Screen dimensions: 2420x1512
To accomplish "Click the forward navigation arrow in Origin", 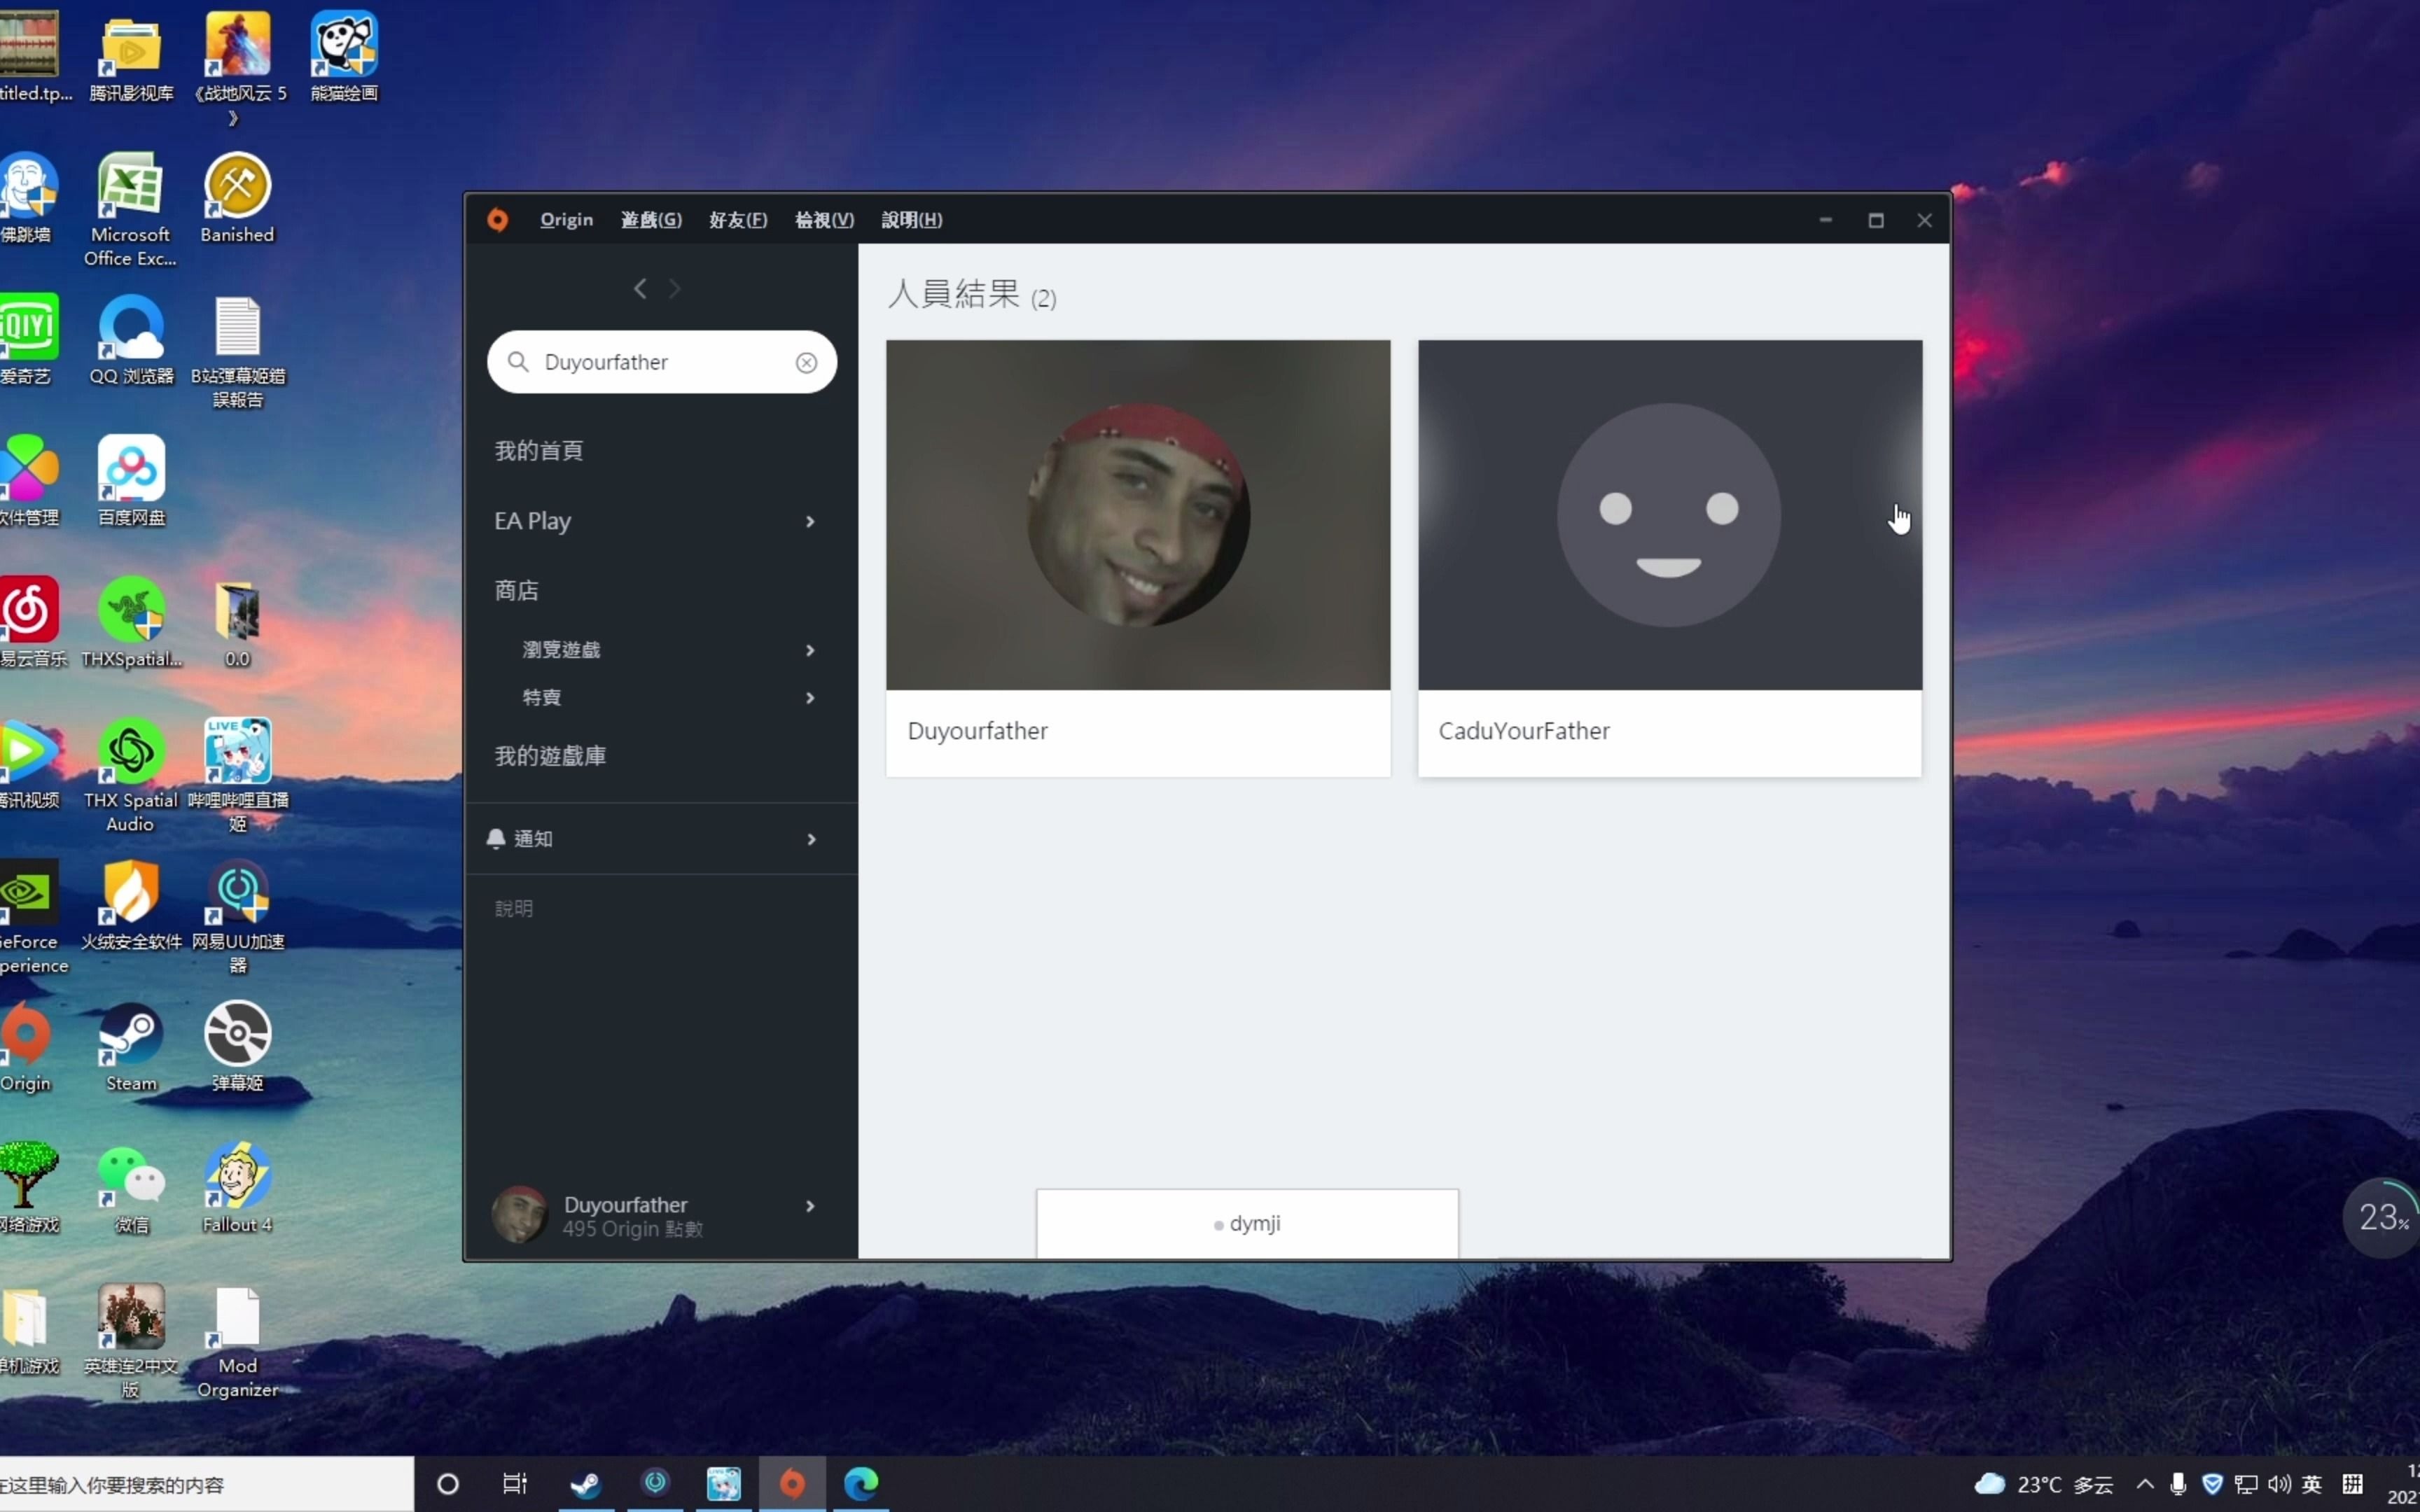I will tap(675, 289).
